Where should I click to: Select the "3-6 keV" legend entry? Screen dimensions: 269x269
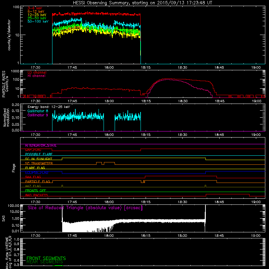(35, 8)
